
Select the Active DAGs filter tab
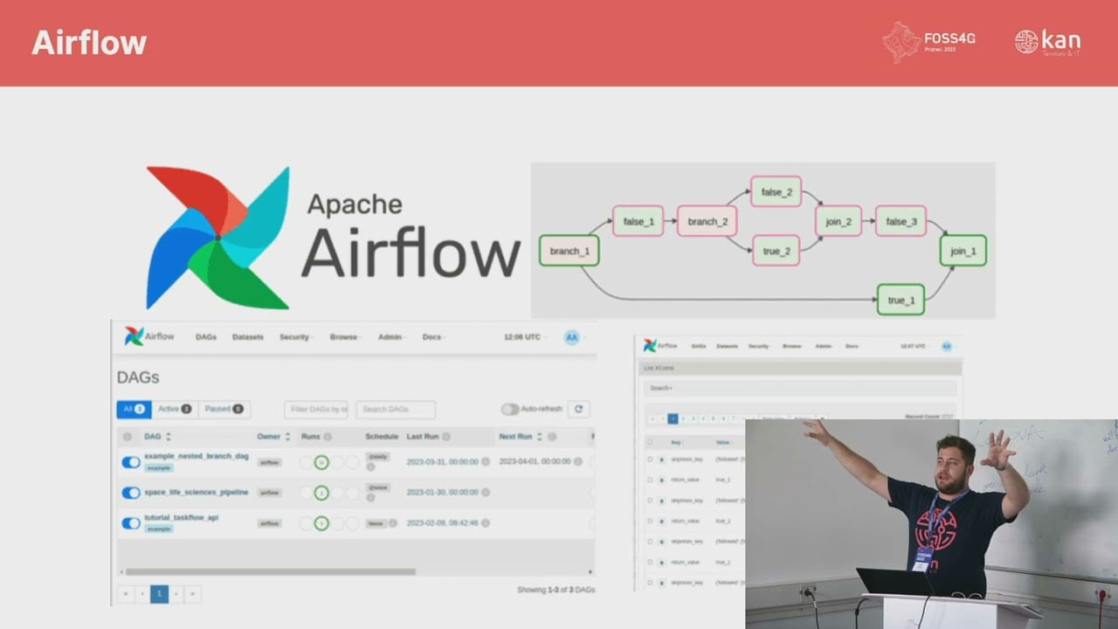click(175, 409)
